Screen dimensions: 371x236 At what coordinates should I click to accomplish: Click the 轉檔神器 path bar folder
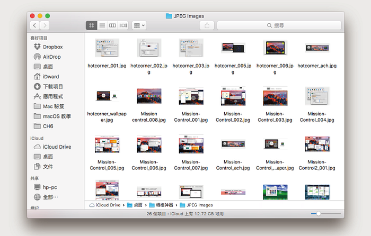tap(161, 205)
